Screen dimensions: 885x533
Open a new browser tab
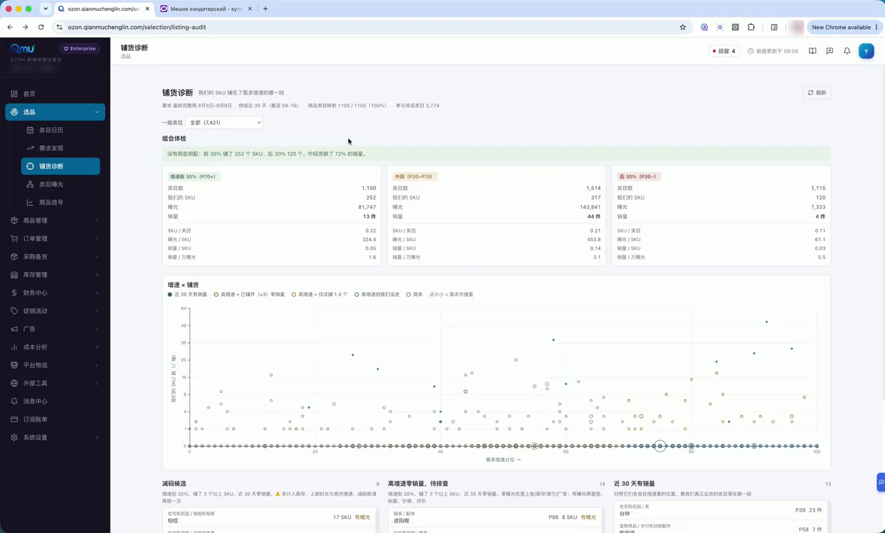tap(265, 9)
